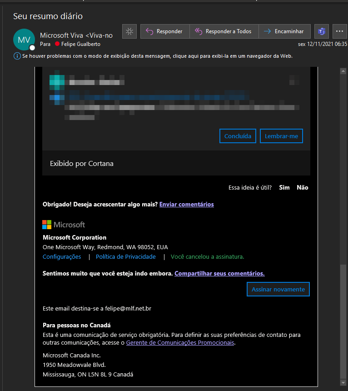
Task: Click the MV sender avatar
Action: [x=24, y=40]
